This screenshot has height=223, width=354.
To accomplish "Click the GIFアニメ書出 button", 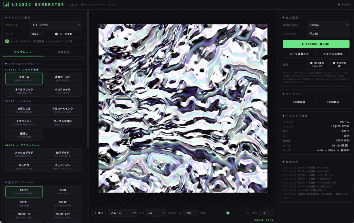I will pyautogui.click(x=333, y=54).
